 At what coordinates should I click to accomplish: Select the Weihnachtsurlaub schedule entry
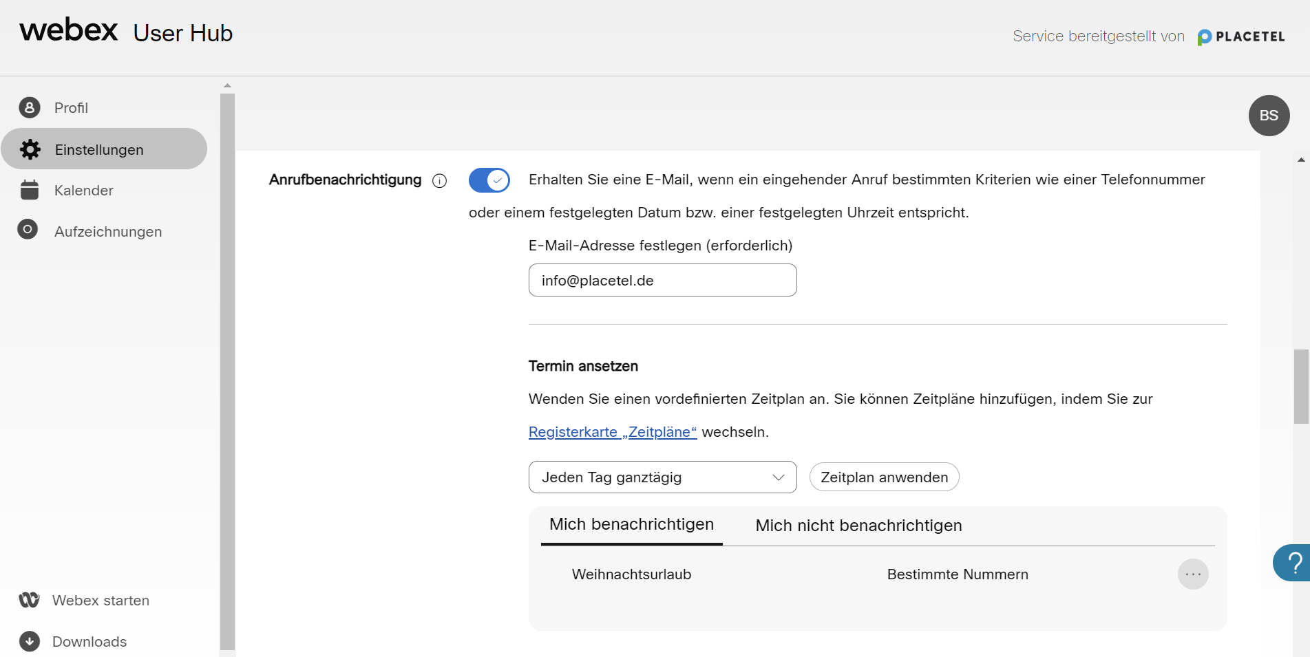click(631, 574)
